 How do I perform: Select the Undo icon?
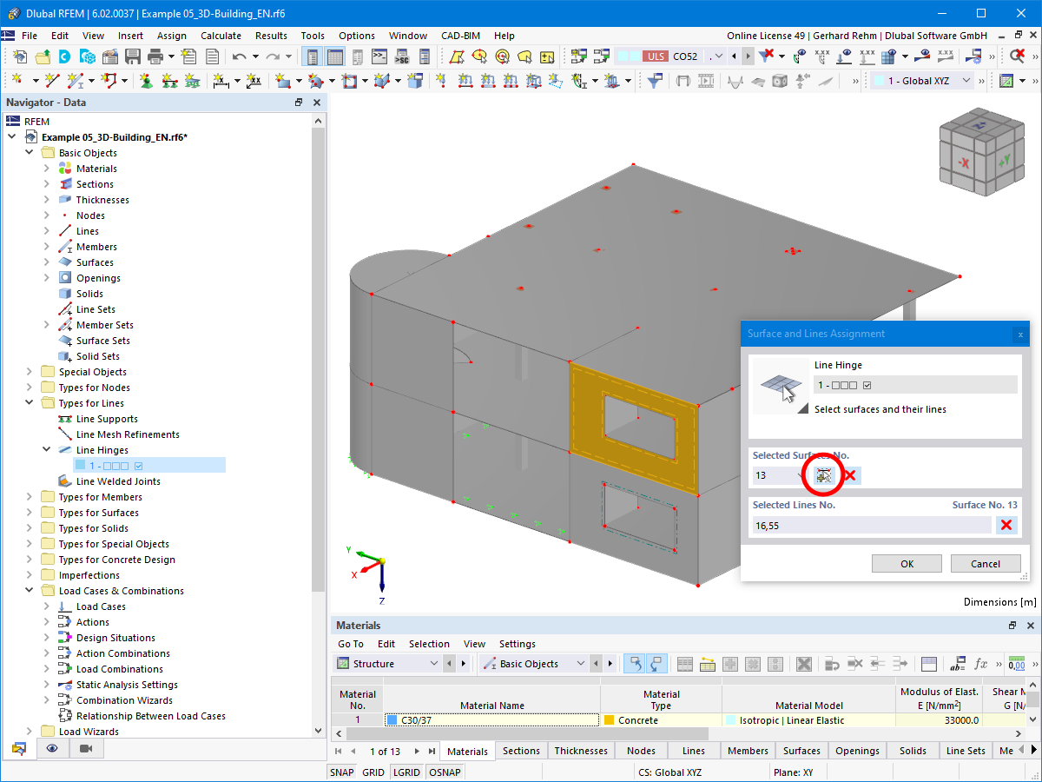point(239,56)
